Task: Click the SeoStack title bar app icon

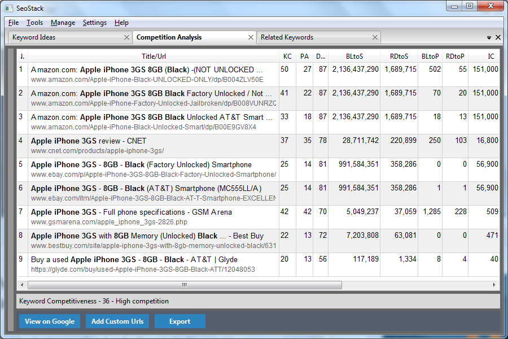Action: [x=8, y=8]
